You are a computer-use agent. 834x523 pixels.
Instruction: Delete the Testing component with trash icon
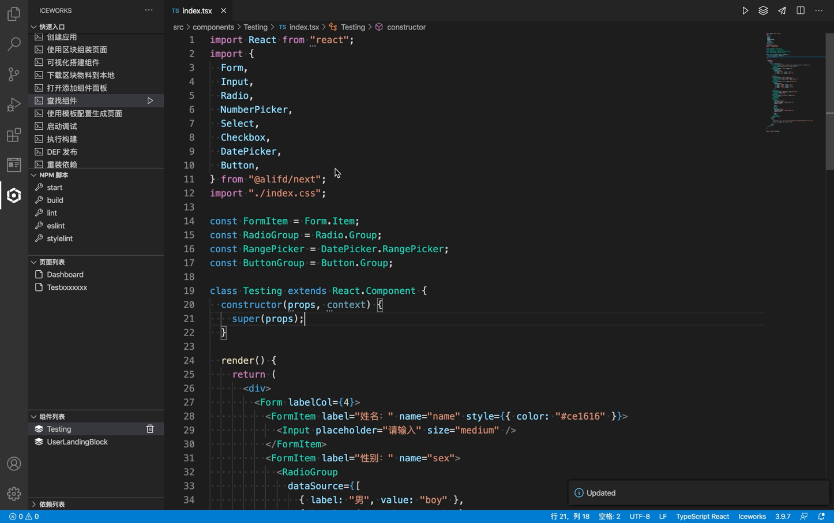click(150, 429)
